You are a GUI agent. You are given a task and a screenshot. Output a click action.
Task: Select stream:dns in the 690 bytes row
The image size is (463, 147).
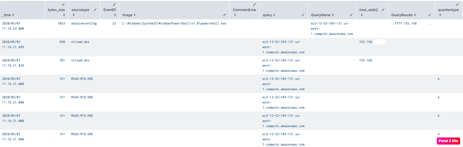tap(80, 42)
